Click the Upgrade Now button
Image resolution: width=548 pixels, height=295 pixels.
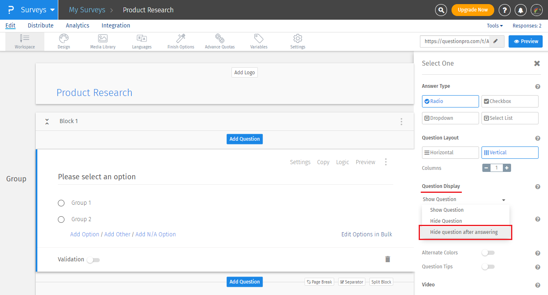point(472,10)
